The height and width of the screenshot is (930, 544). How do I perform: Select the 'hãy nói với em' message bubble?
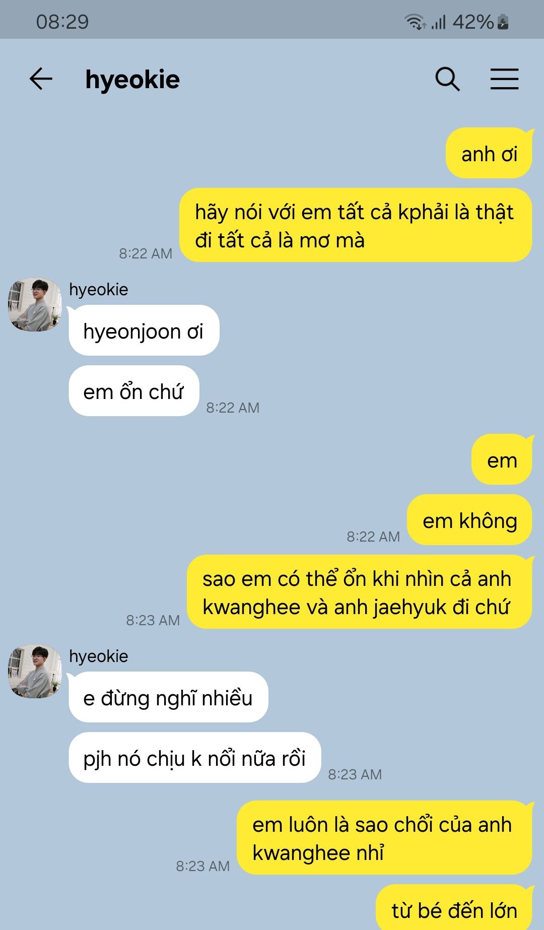(x=356, y=225)
